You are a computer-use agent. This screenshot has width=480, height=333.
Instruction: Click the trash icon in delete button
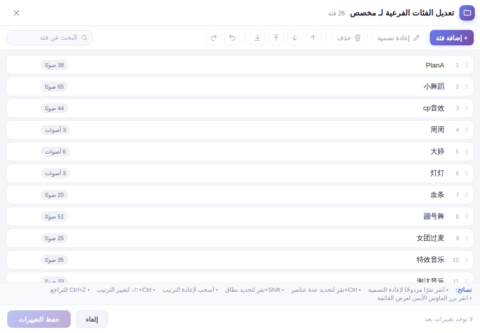(x=358, y=38)
